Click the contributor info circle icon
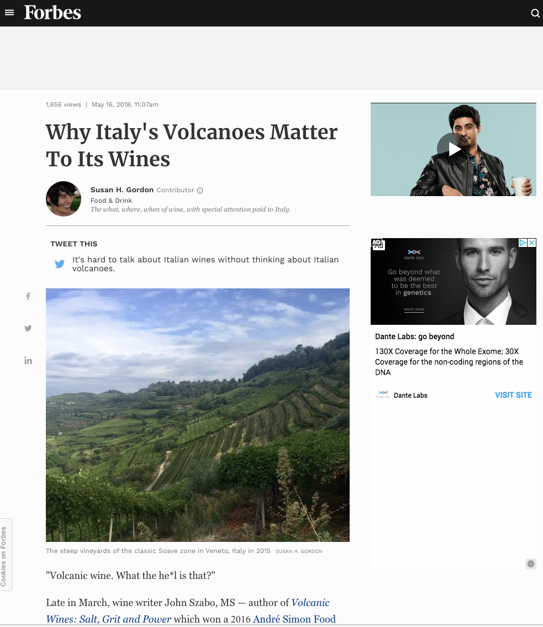 point(200,191)
